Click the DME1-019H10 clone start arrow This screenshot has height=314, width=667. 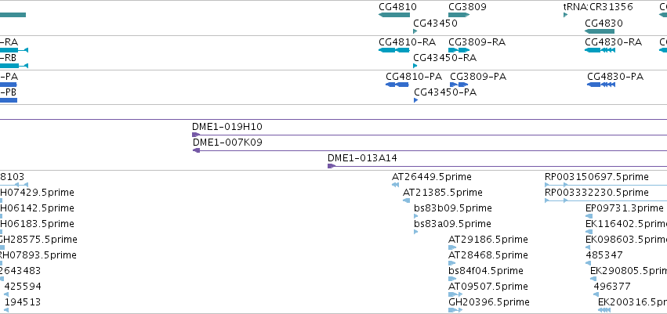196,135
